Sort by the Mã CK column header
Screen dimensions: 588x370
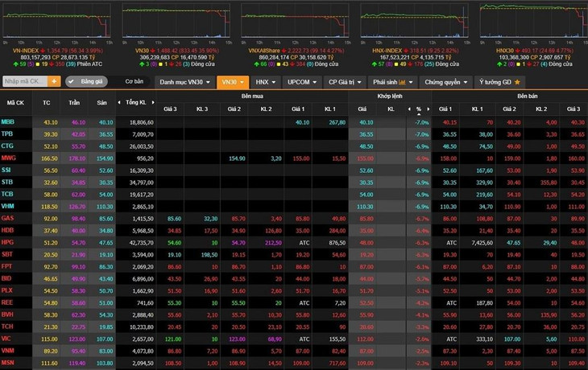pyautogui.click(x=15, y=102)
